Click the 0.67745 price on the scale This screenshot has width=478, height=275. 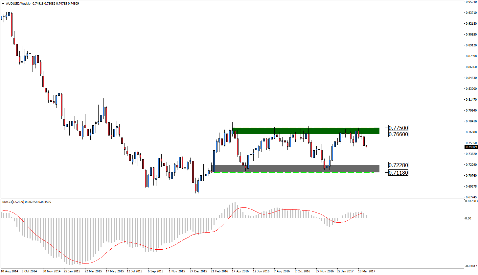tap(471, 197)
